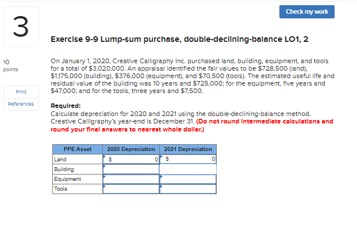This screenshot has height=228, width=357.
Task: Click the Equipment 2020 Depreciation input
Action: pos(131,179)
